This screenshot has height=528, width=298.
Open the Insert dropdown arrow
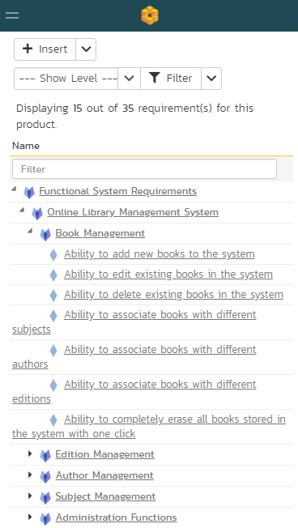pos(86,49)
